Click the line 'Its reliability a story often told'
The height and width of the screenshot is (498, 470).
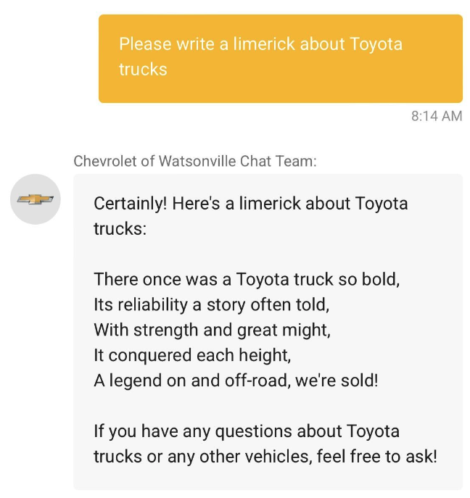click(x=211, y=305)
